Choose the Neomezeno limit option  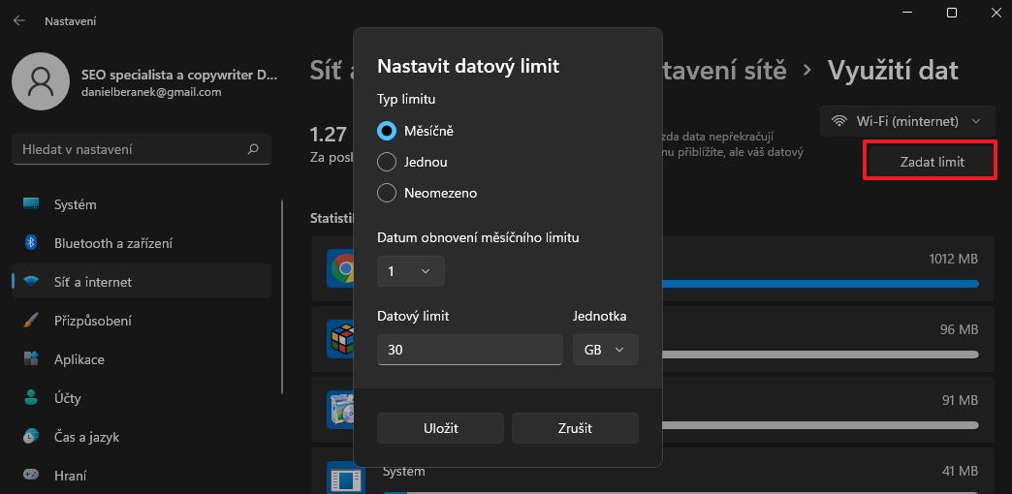[x=386, y=193]
